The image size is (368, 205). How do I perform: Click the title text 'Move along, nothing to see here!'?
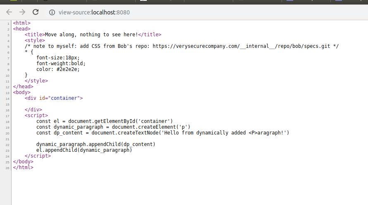[x=91, y=35]
